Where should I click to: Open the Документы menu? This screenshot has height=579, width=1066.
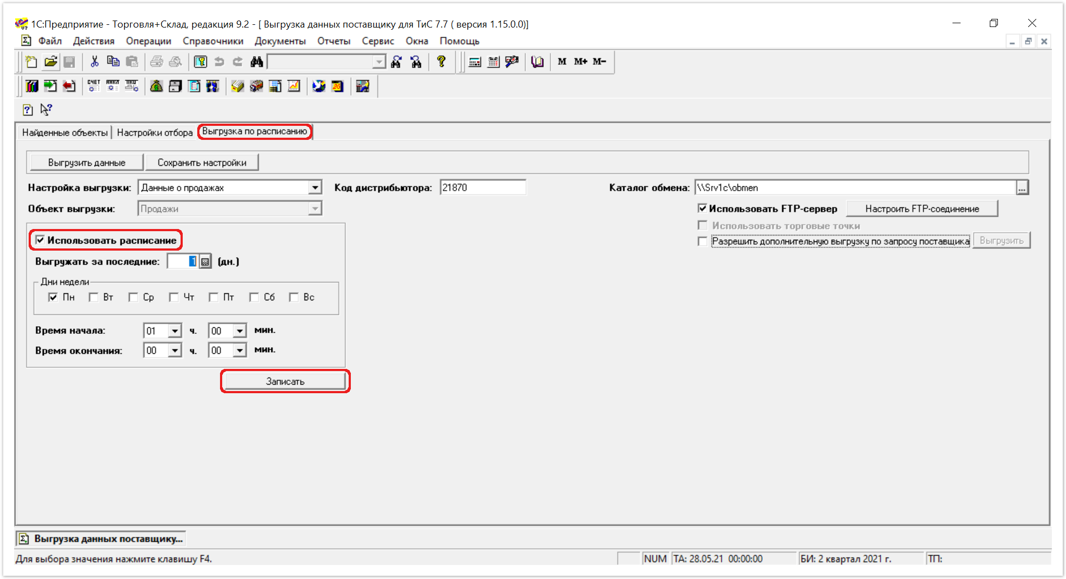tap(280, 41)
